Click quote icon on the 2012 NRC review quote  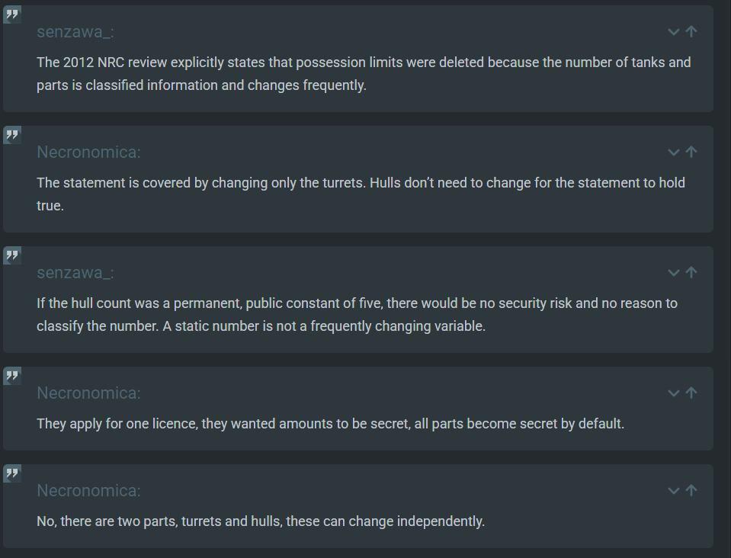tap(12, 14)
